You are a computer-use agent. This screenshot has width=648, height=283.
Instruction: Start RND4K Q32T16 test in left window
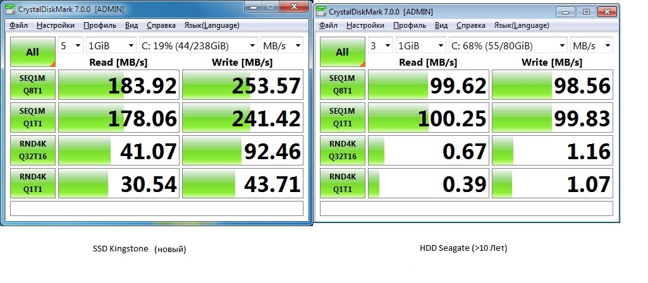pos(33,150)
